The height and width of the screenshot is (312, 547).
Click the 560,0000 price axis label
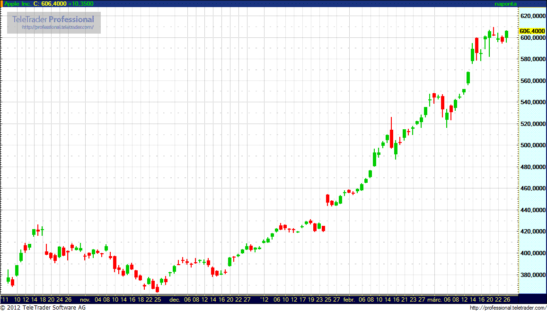point(533,80)
